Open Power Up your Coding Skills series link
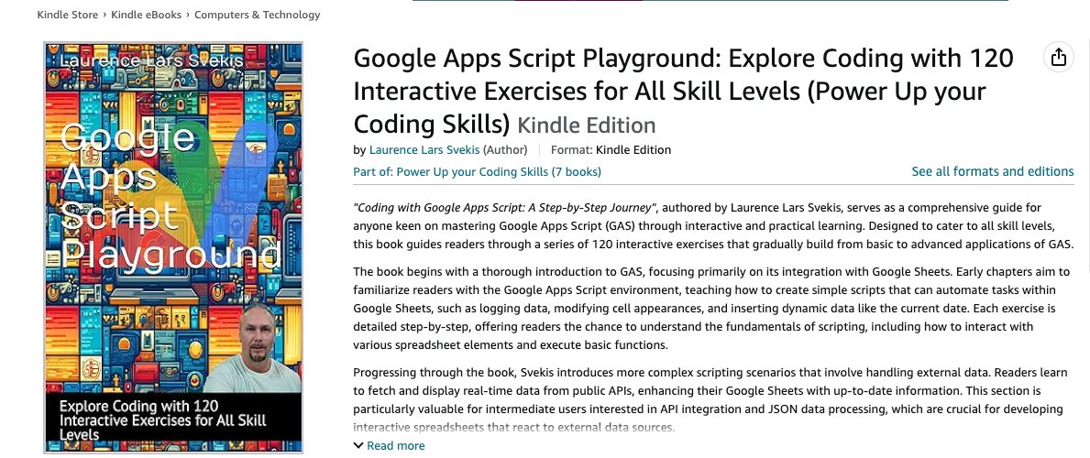Screen dimensions: 1090x458 [477, 171]
